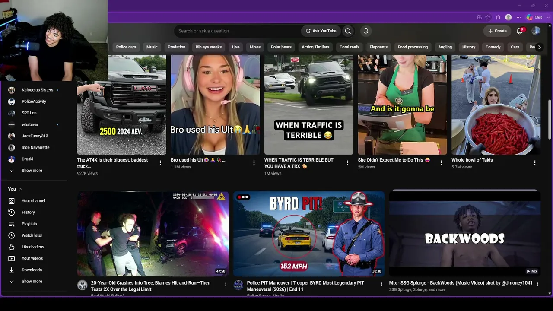The image size is (553, 311).
Task: Play the BYRD PIT 152 MPH thumbnail
Action: [309, 234]
